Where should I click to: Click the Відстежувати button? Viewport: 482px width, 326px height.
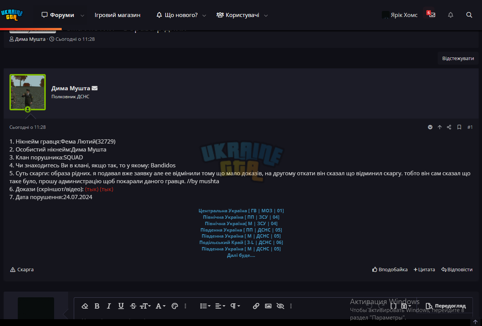click(458, 59)
